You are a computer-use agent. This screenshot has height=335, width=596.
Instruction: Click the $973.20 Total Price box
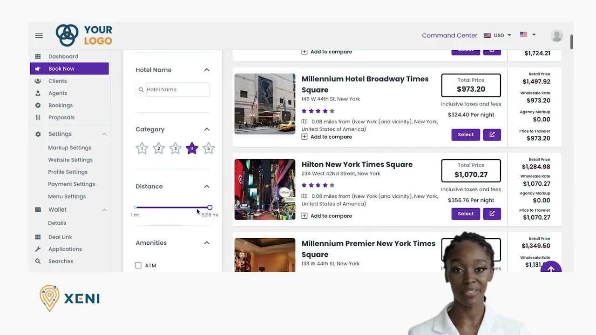471,85
